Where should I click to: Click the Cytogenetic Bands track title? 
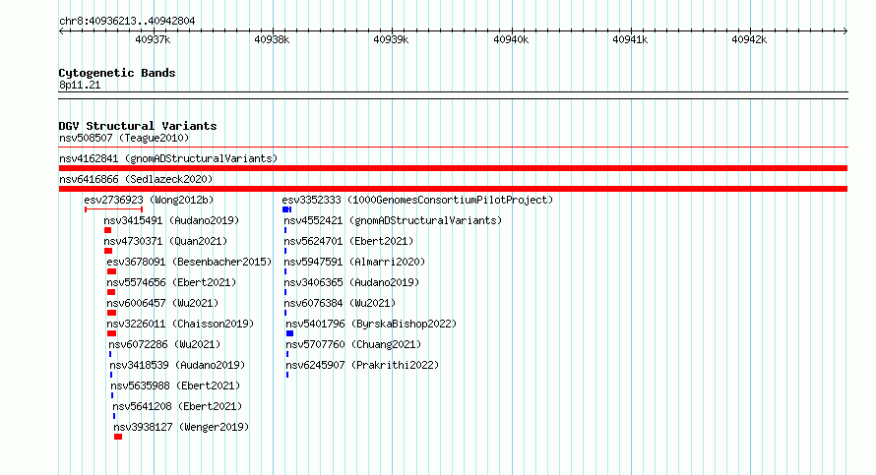[117, 73]
